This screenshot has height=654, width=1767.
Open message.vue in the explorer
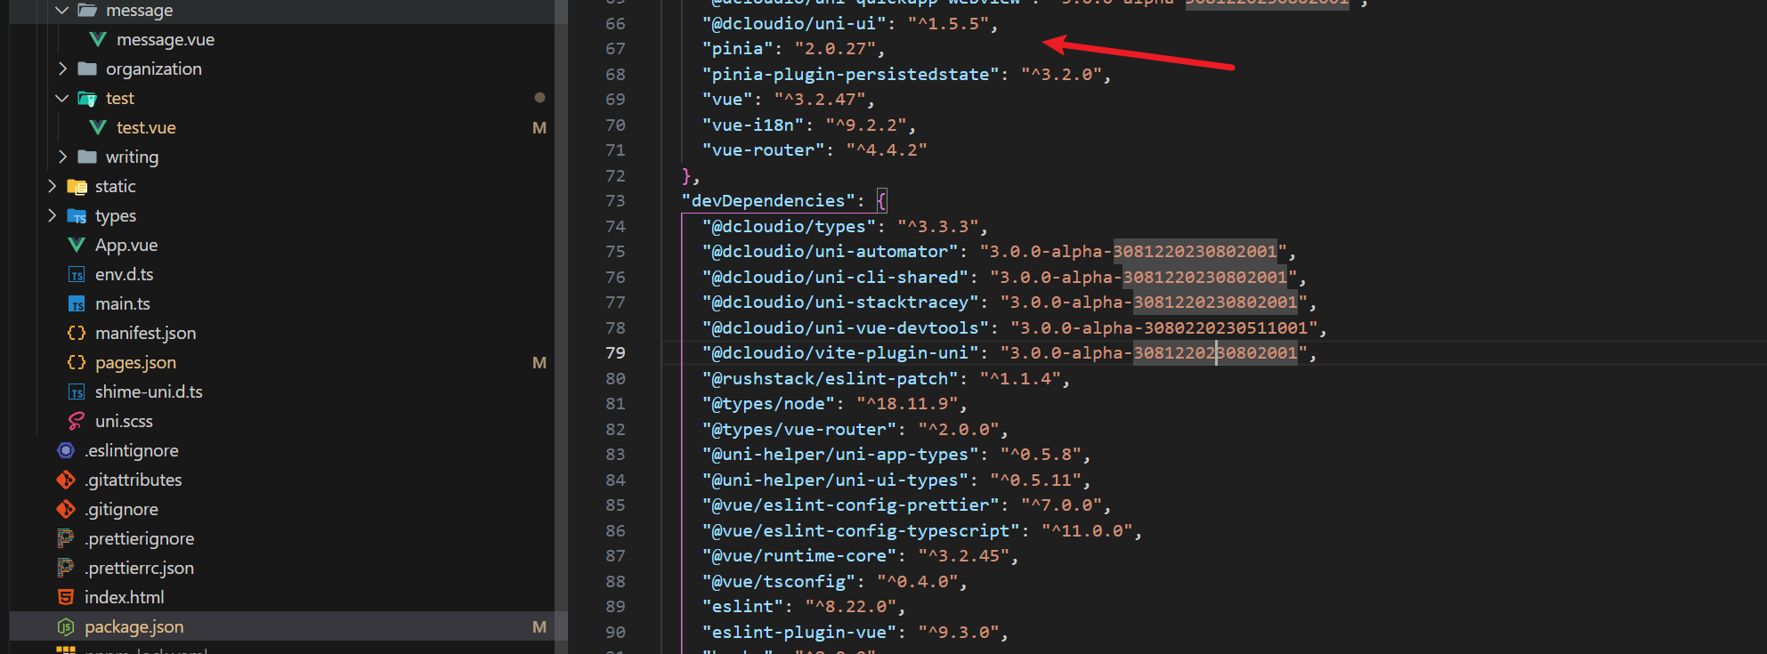click(166, 39)
